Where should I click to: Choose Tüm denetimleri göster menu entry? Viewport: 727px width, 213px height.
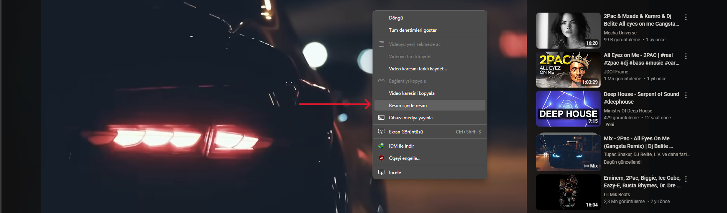click(430, 30)
